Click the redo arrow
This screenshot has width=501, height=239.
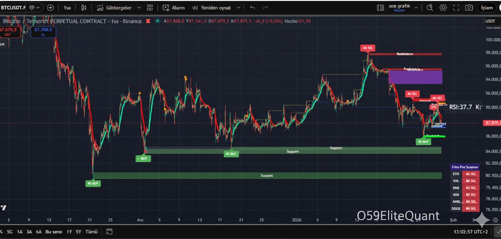266,8
